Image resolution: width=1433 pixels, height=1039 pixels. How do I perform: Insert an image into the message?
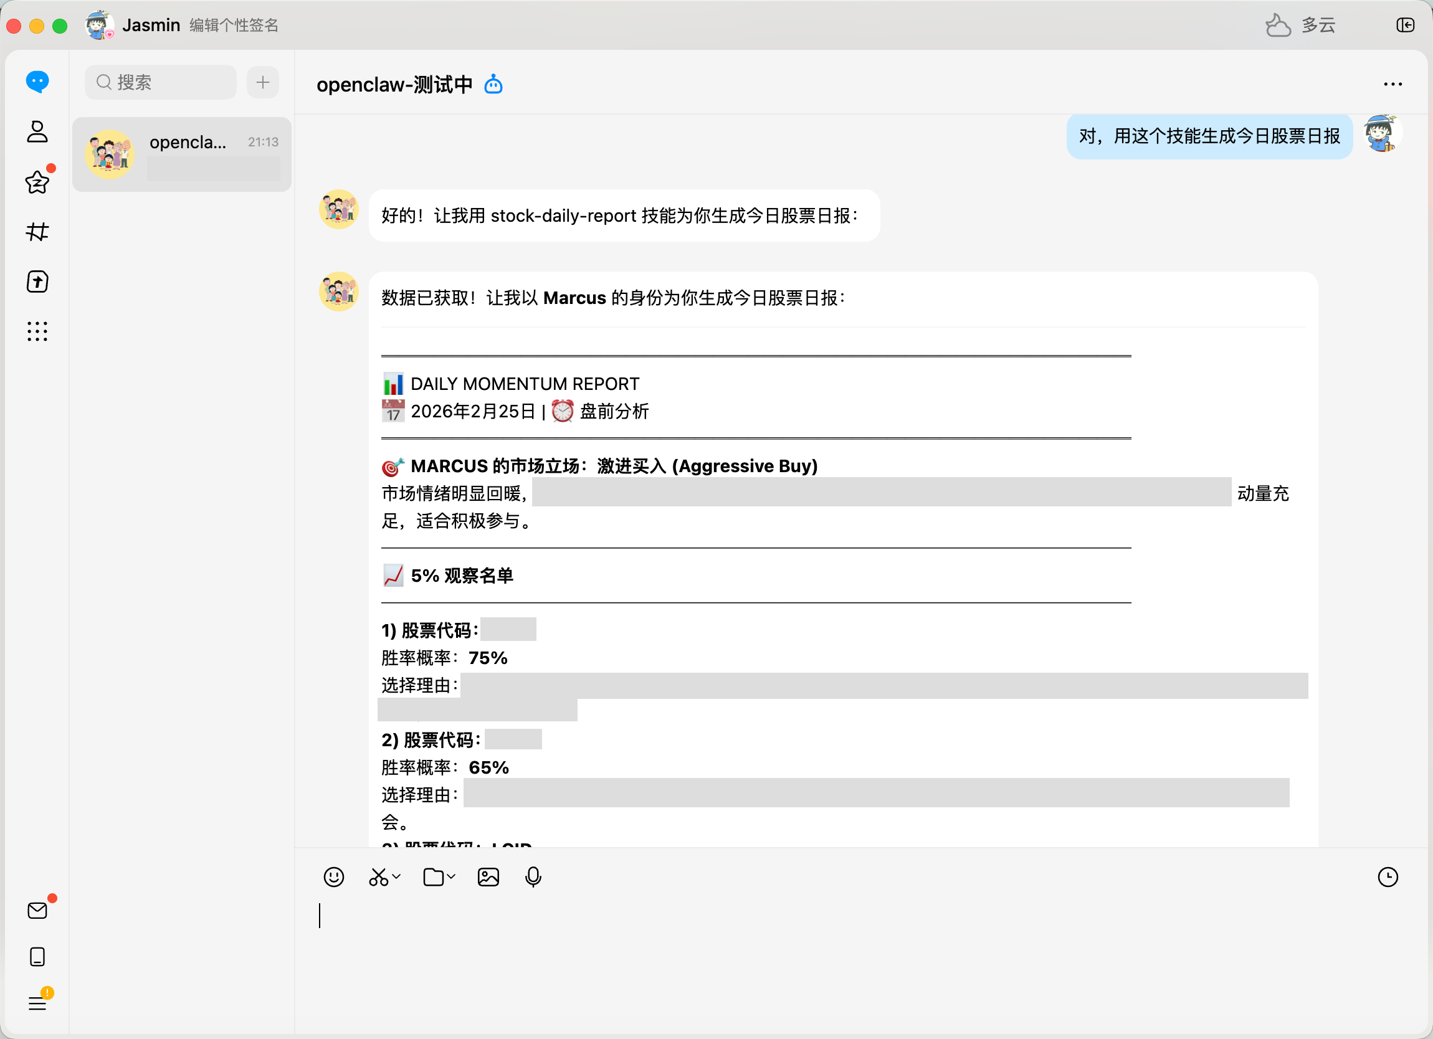pos(488,876)
